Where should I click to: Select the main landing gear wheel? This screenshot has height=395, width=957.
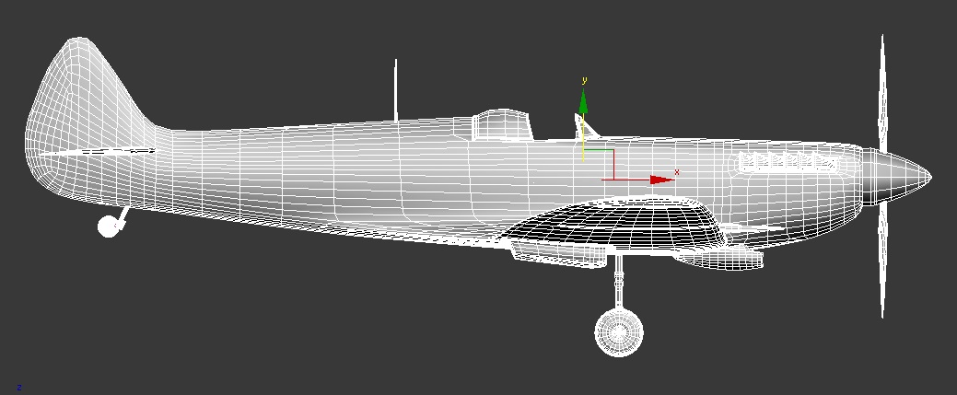click(x=619, y=332)
